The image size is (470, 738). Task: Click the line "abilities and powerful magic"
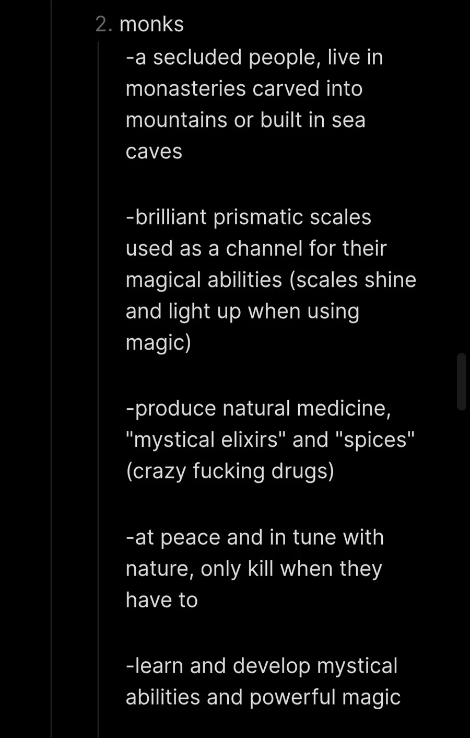click(x=263, y=698)
